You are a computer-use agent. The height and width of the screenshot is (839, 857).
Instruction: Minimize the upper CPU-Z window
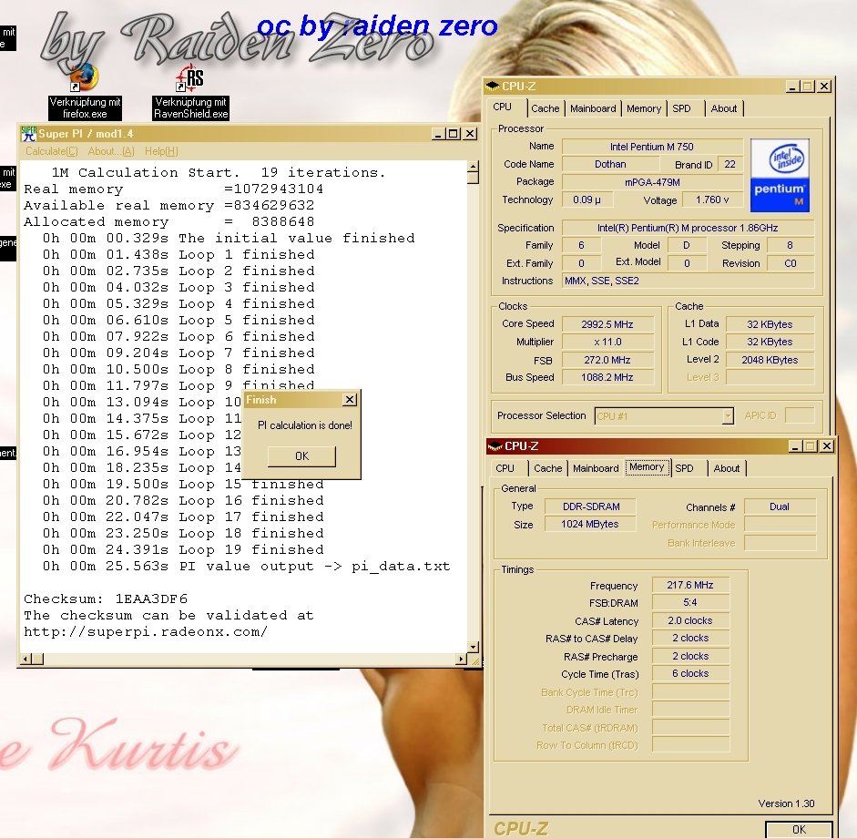(792, 86)
